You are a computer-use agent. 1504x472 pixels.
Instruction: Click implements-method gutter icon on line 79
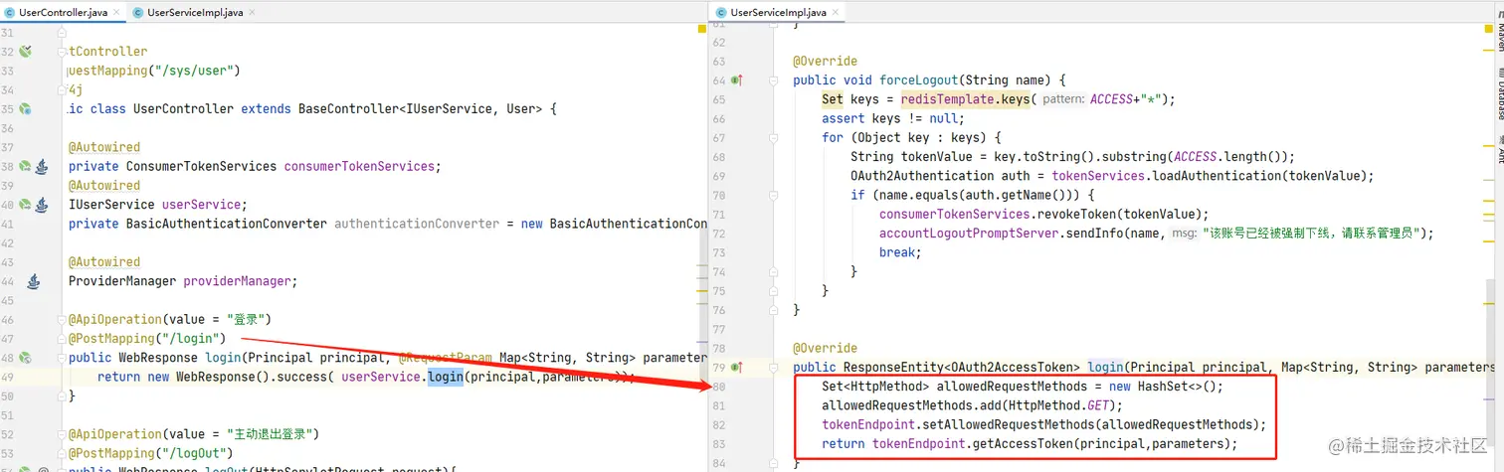click(737, 368)
